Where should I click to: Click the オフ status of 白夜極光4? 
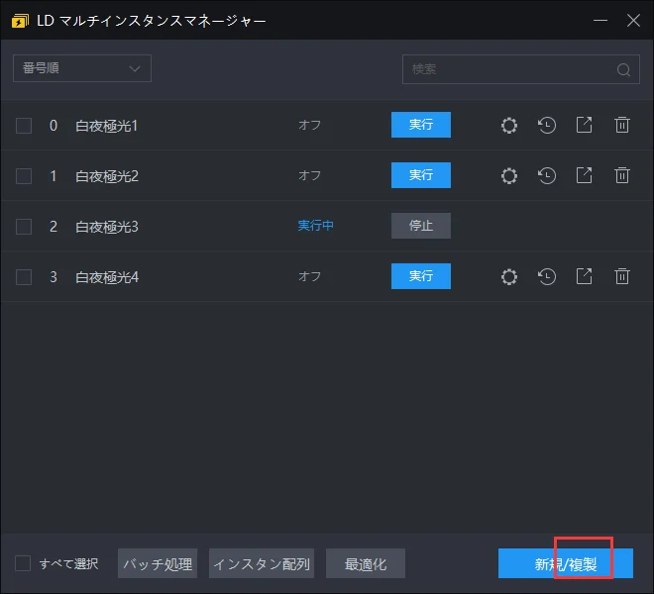309,276
